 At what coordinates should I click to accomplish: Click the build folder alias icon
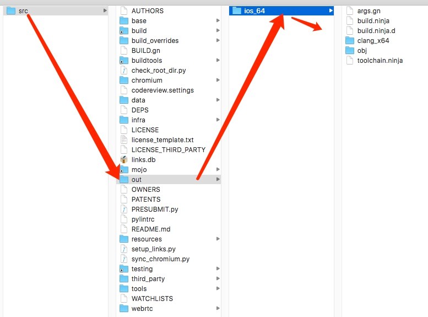124,31
